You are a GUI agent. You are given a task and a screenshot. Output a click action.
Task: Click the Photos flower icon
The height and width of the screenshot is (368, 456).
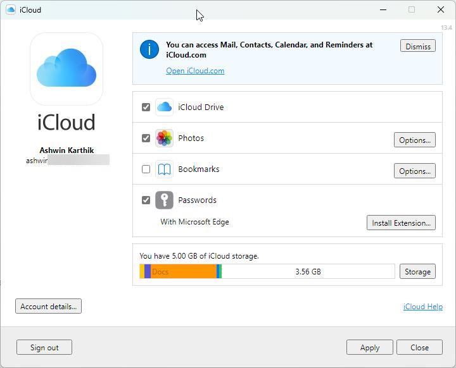[164, 138]
